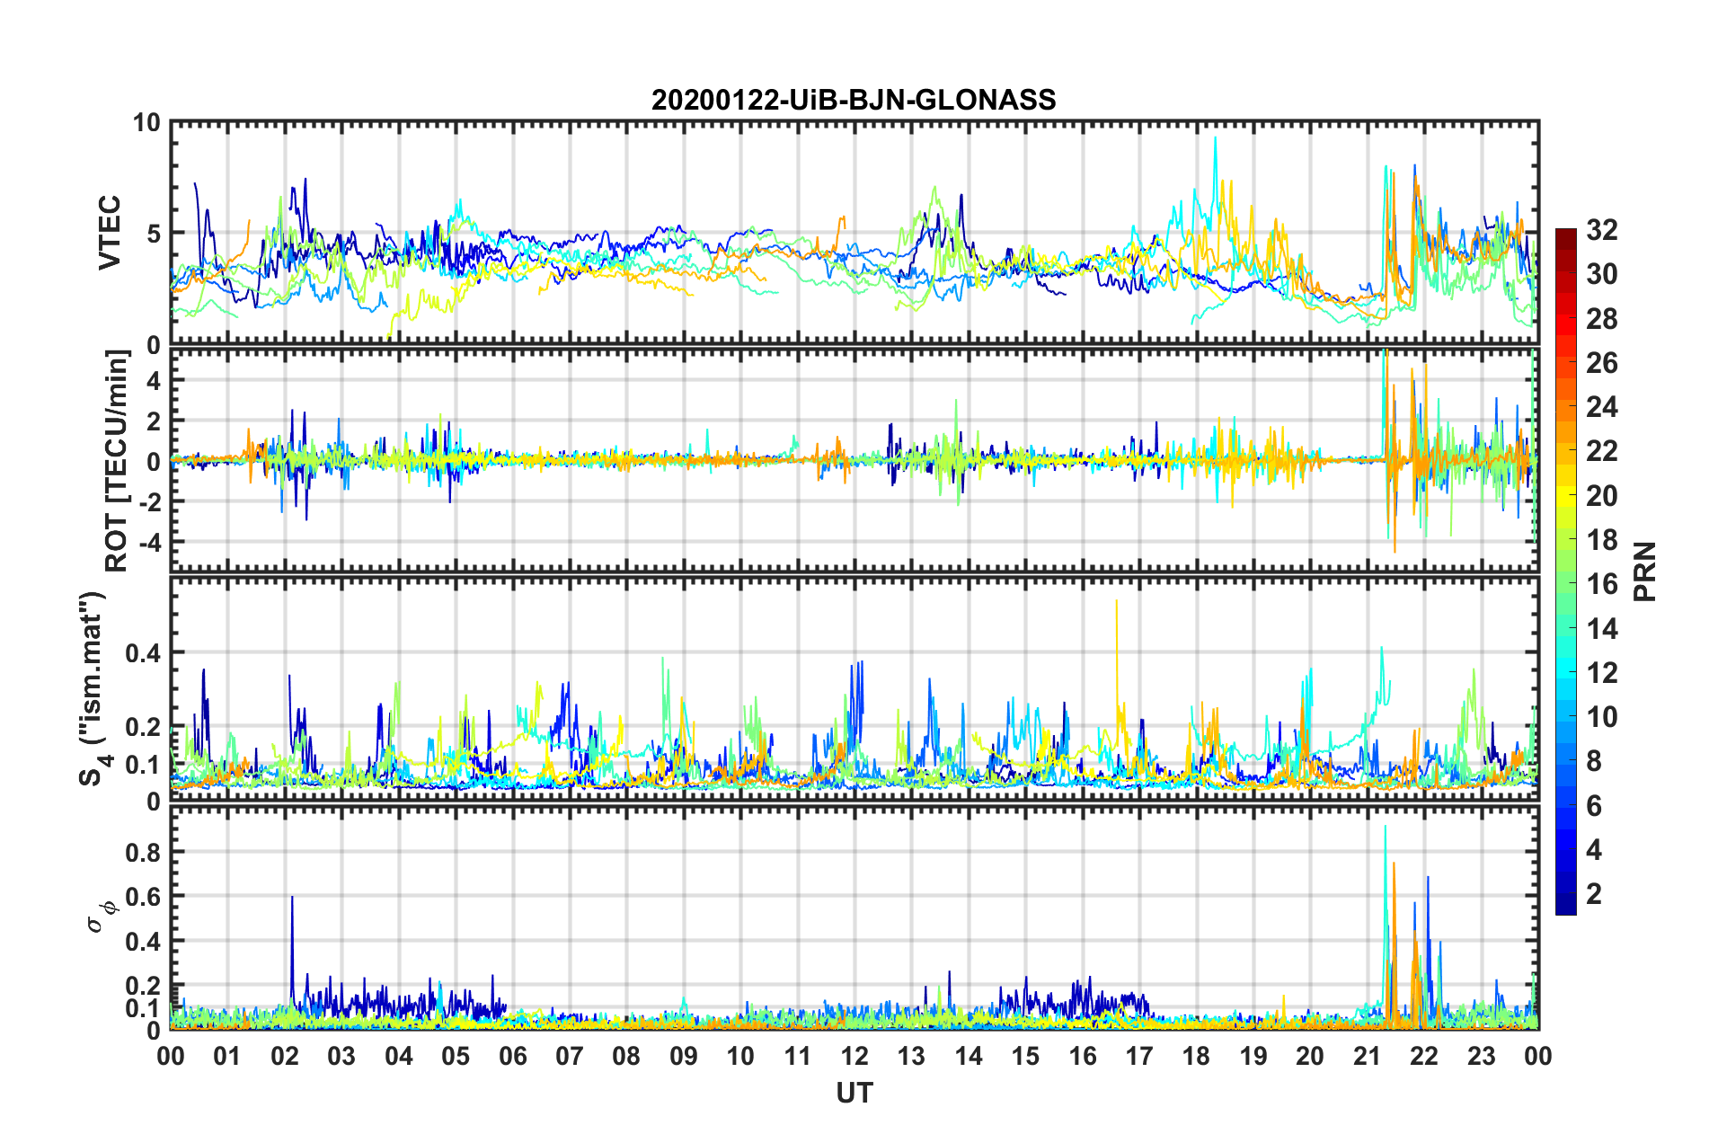The width and height of the screenshot is (1709, 1143).
Task: Select x-axis hour tick 17
Action: pyautogui.click(x=1139, y=1056)
